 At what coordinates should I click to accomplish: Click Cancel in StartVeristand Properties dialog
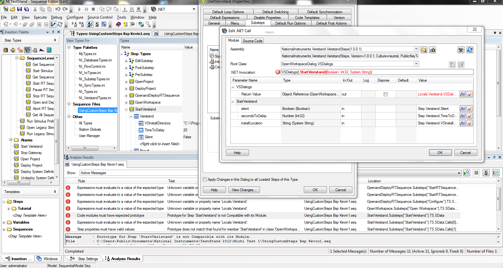[x=341, y=190]
